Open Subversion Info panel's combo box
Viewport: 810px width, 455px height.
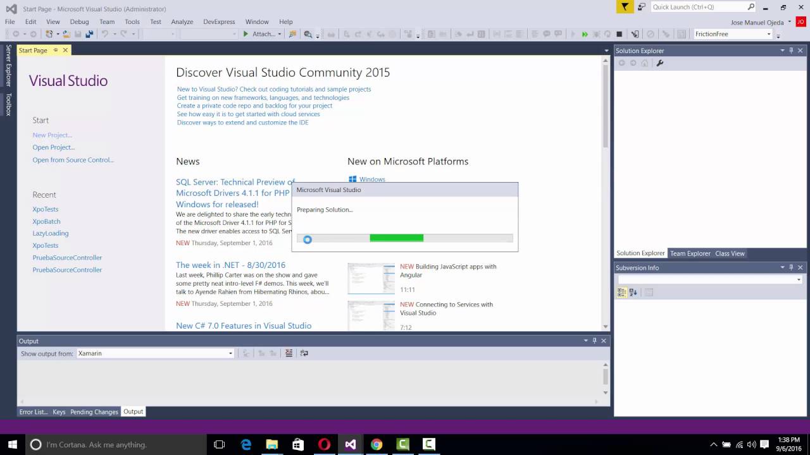point(710,279)
